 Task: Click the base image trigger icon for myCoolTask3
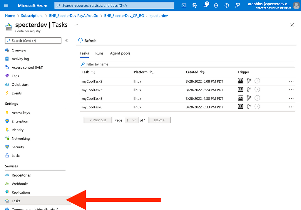point(240,89)
